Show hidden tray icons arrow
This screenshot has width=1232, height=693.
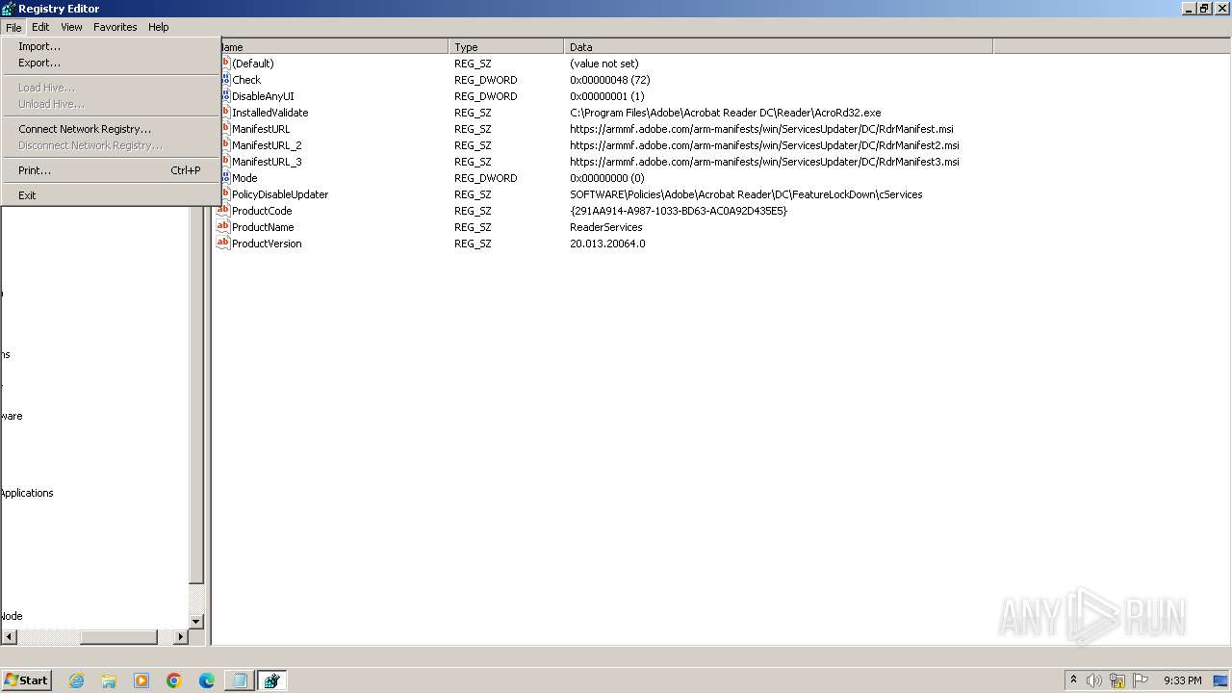coord(1073,680)
